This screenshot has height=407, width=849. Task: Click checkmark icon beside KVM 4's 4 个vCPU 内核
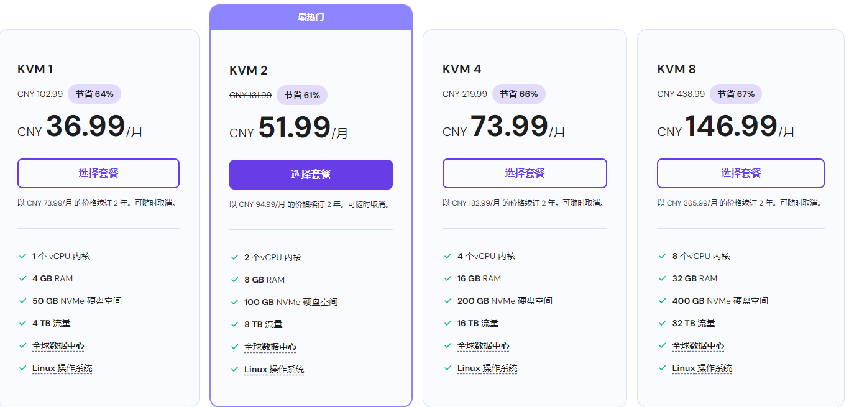(x=447, y=257)
